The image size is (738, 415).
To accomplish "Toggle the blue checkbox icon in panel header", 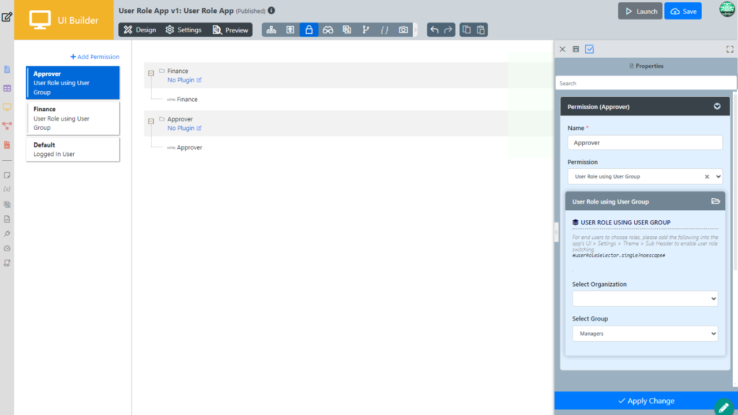I will (589, 50).
